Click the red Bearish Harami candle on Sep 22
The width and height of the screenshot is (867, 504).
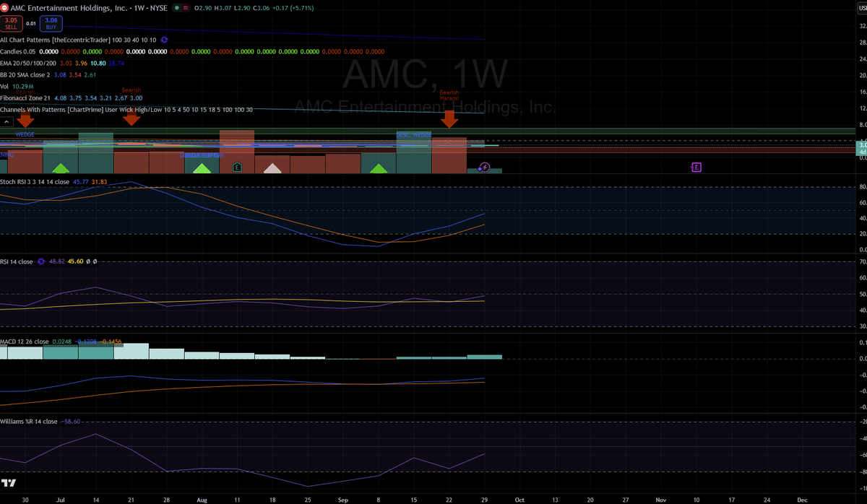(449, 155)
